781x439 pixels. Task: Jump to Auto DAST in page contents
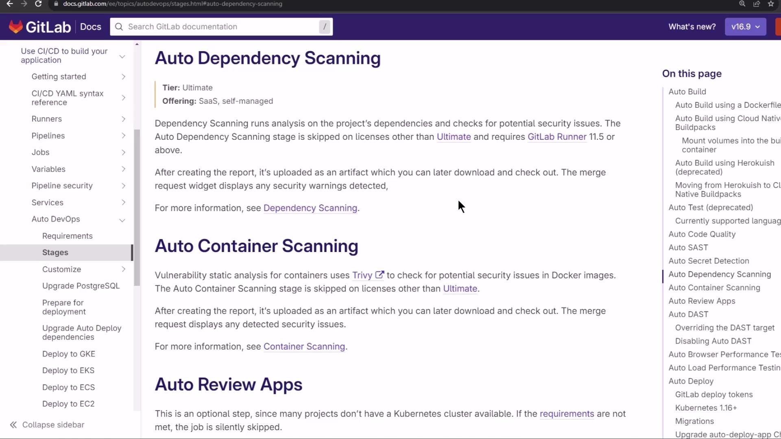688,315
